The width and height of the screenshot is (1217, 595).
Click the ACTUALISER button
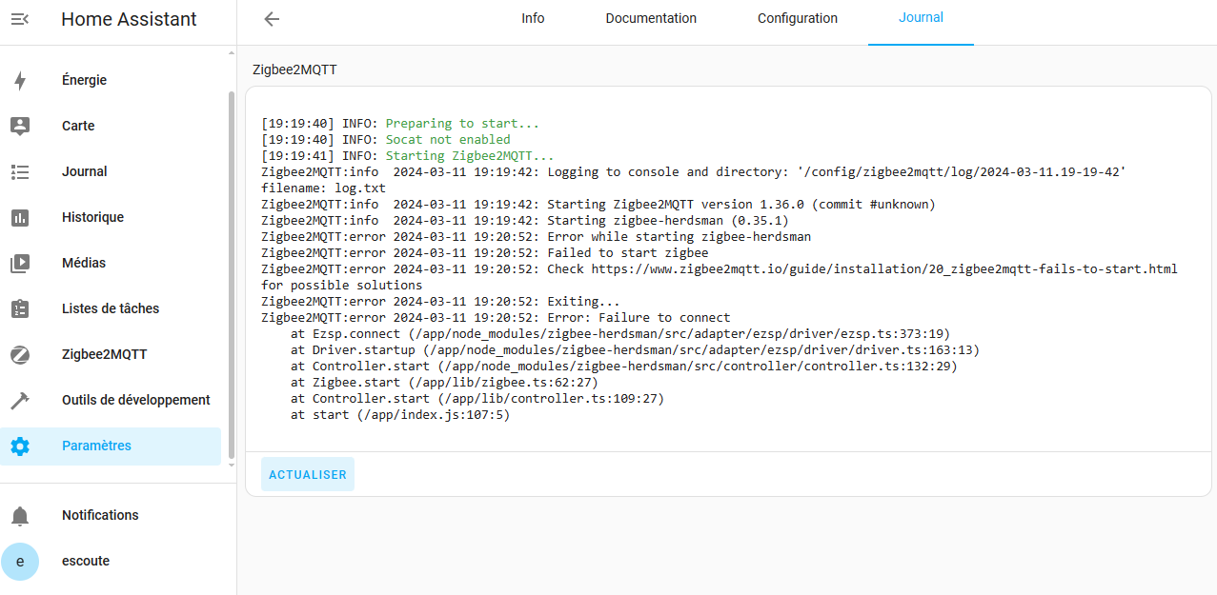(x=308, y=474)
